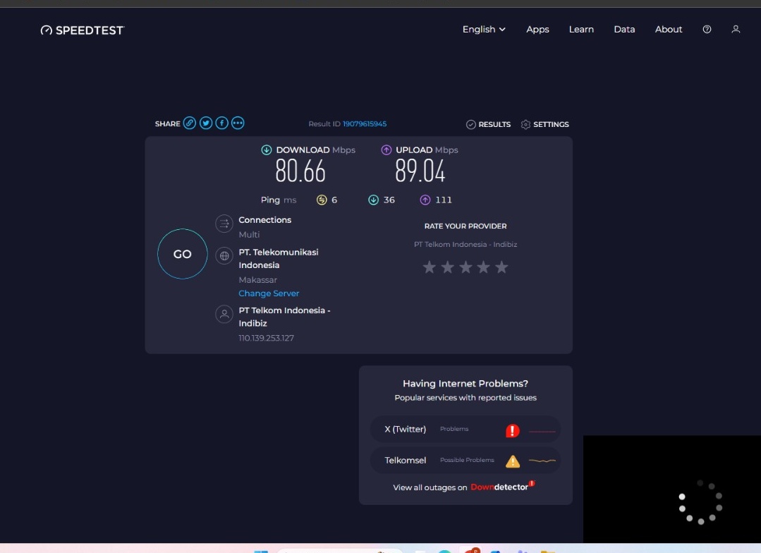Click the help question mark icon
This screenshot has width=761, height=553.
tap(707, 29)
